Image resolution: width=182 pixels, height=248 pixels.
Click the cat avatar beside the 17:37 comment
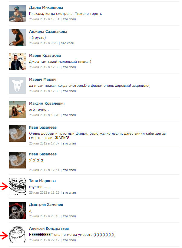17,133
